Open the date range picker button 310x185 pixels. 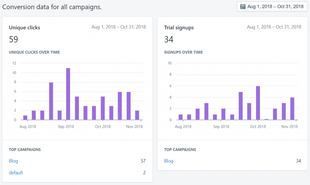point(272,7)
